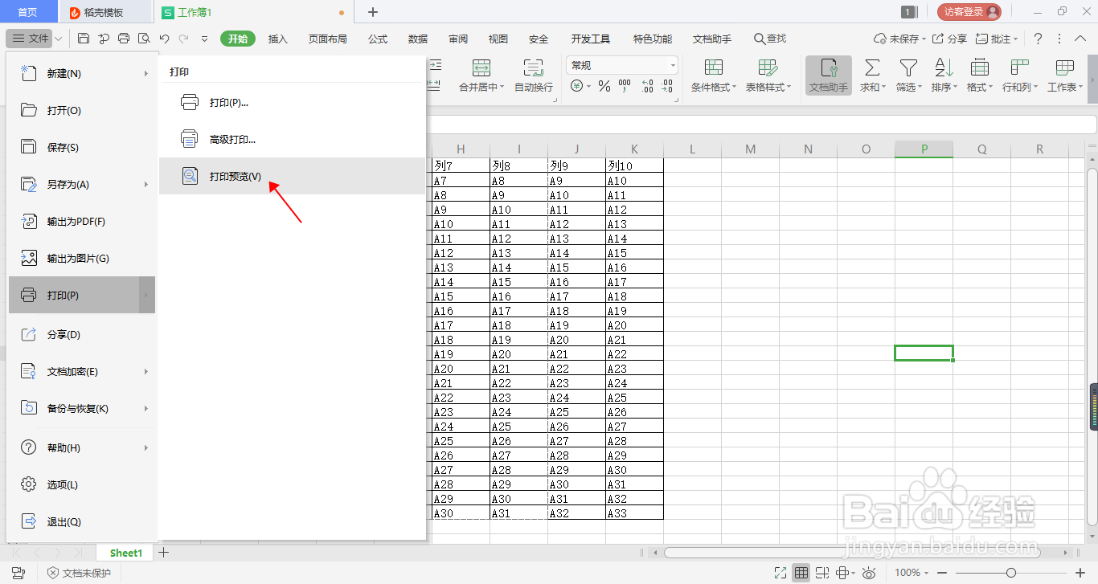Add new sheet with plus button
1098x584 pixels.
tap(164, 553)
